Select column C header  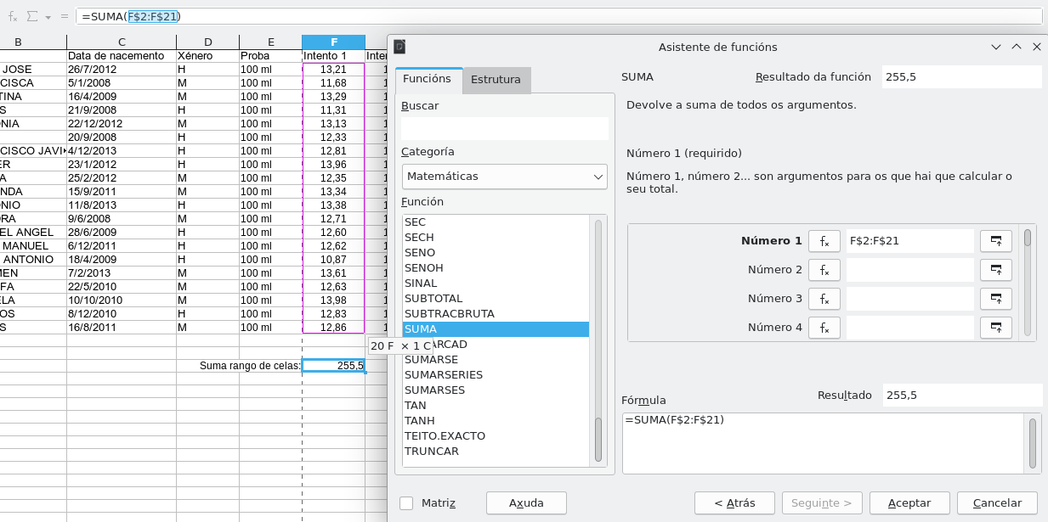pos(122,42)
